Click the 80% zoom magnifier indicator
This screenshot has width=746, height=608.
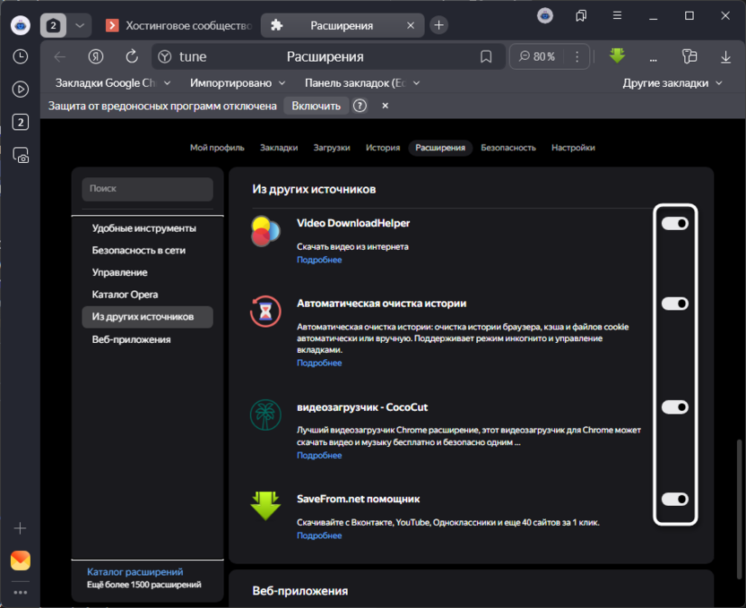pos(537,57)
